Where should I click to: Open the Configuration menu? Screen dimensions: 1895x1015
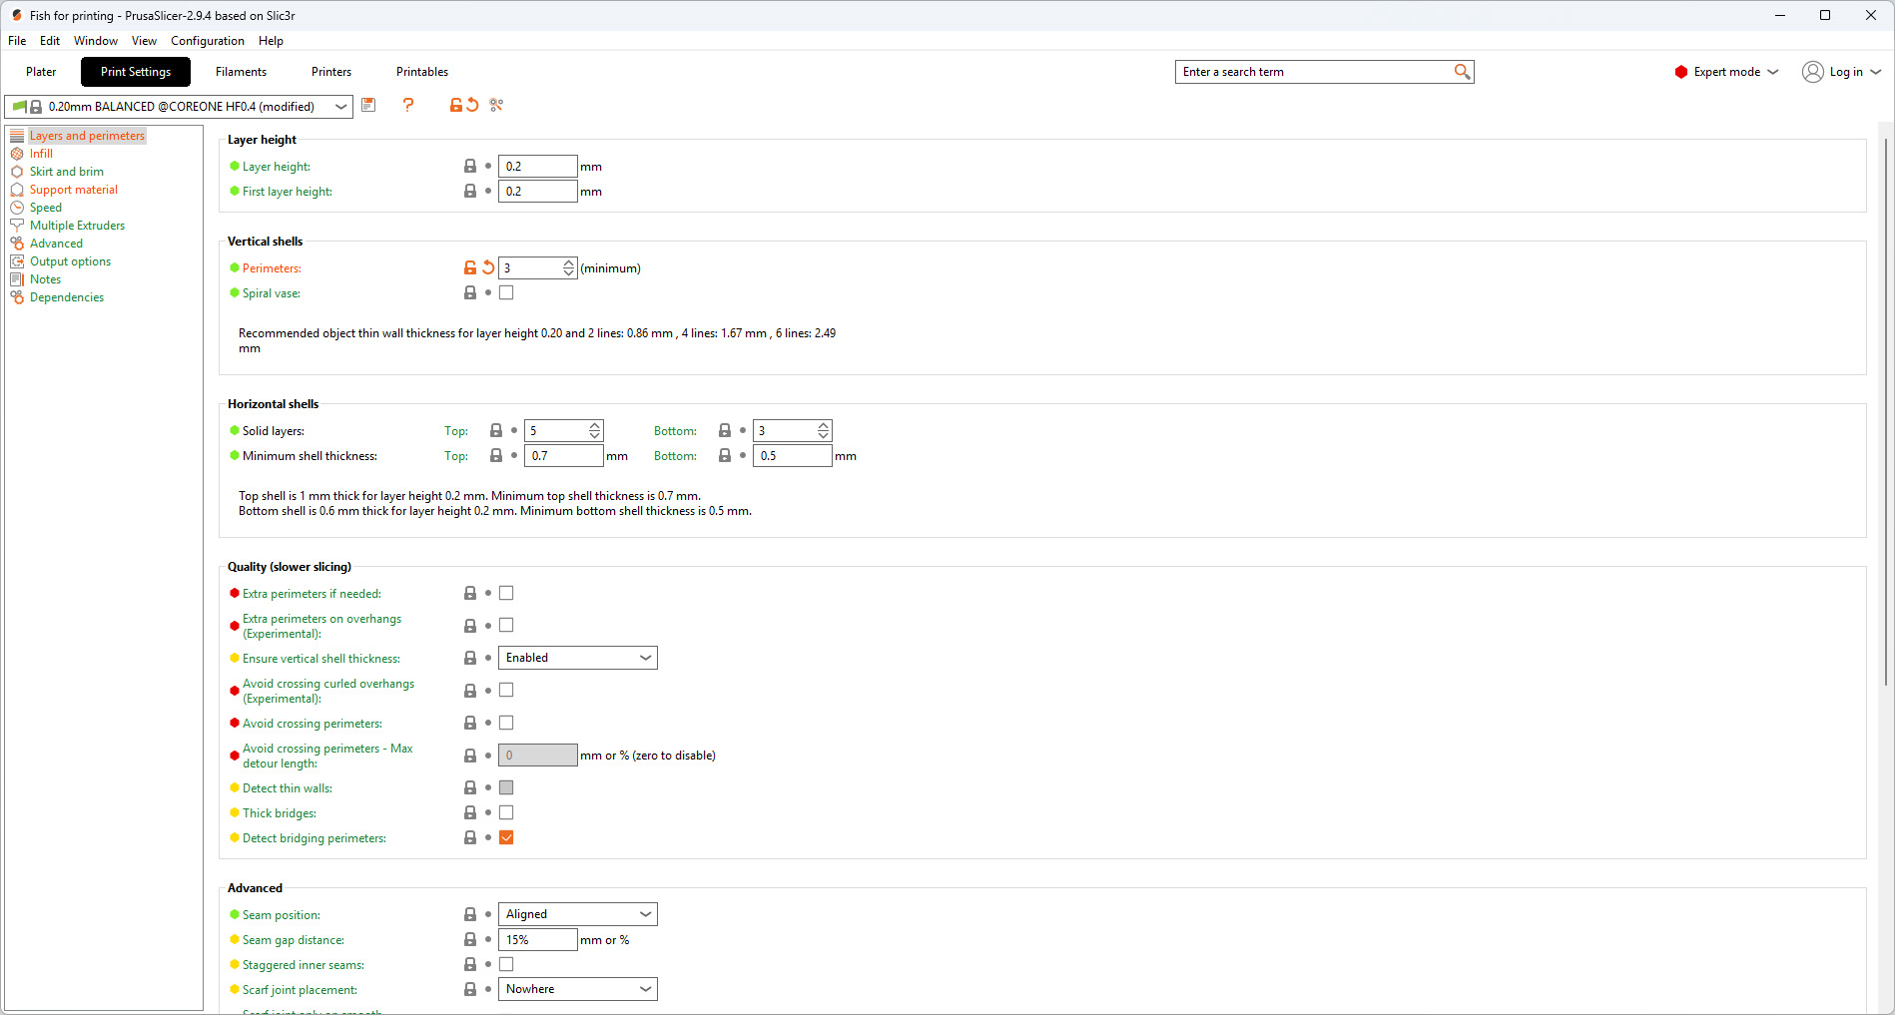point(207,41)
